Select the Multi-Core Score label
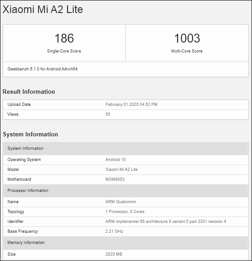Image resolution: width=252 pixels, height=261 pixels. coord(187,51)
